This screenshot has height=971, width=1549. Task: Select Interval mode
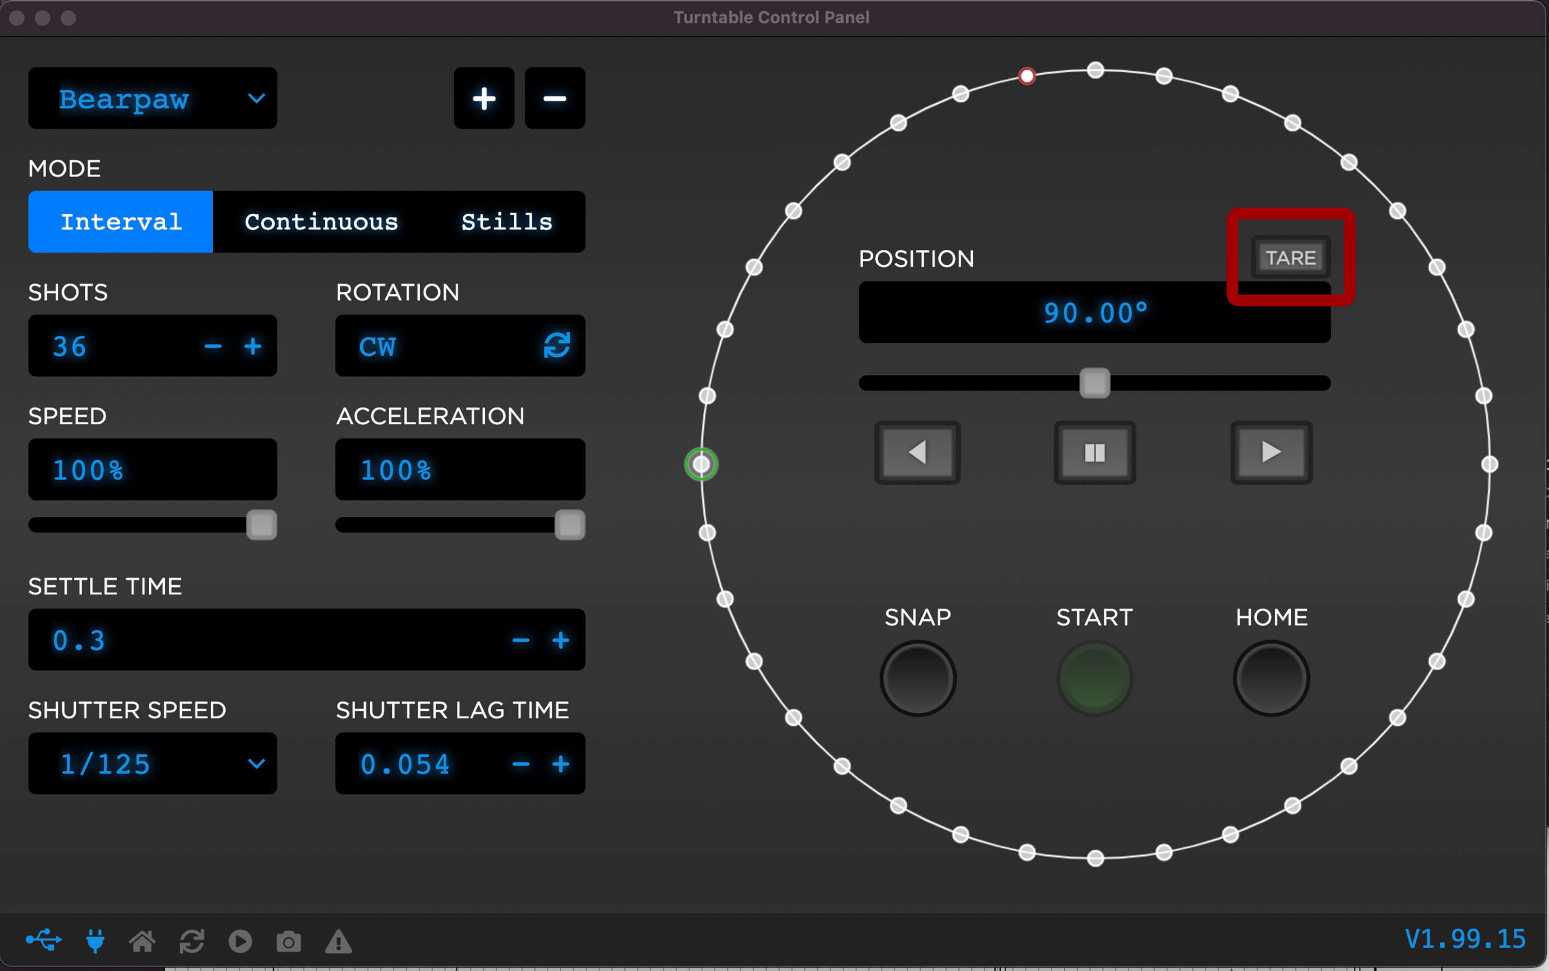pyautogui.click(x=121, y=221)
